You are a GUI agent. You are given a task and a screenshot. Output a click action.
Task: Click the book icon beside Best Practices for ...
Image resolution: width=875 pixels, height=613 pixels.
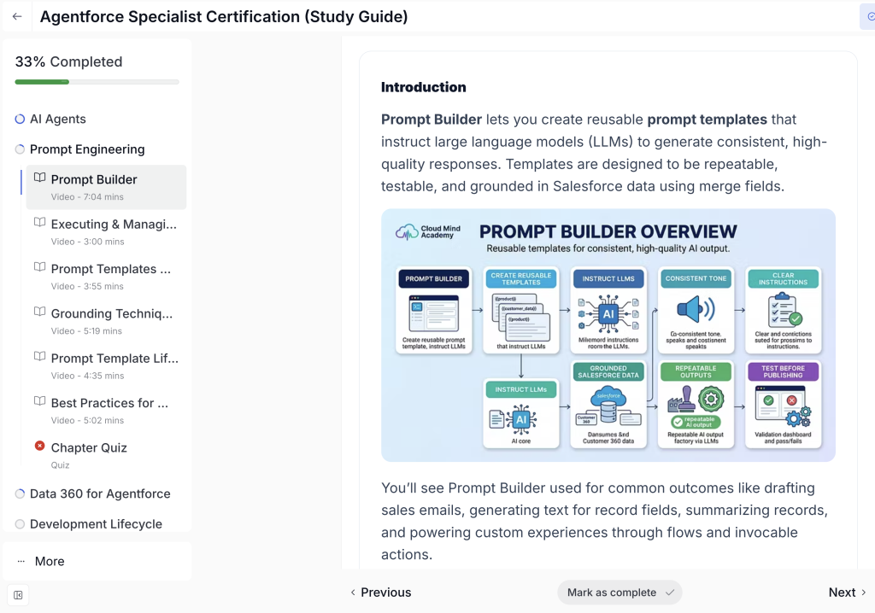tap(39, 400)
